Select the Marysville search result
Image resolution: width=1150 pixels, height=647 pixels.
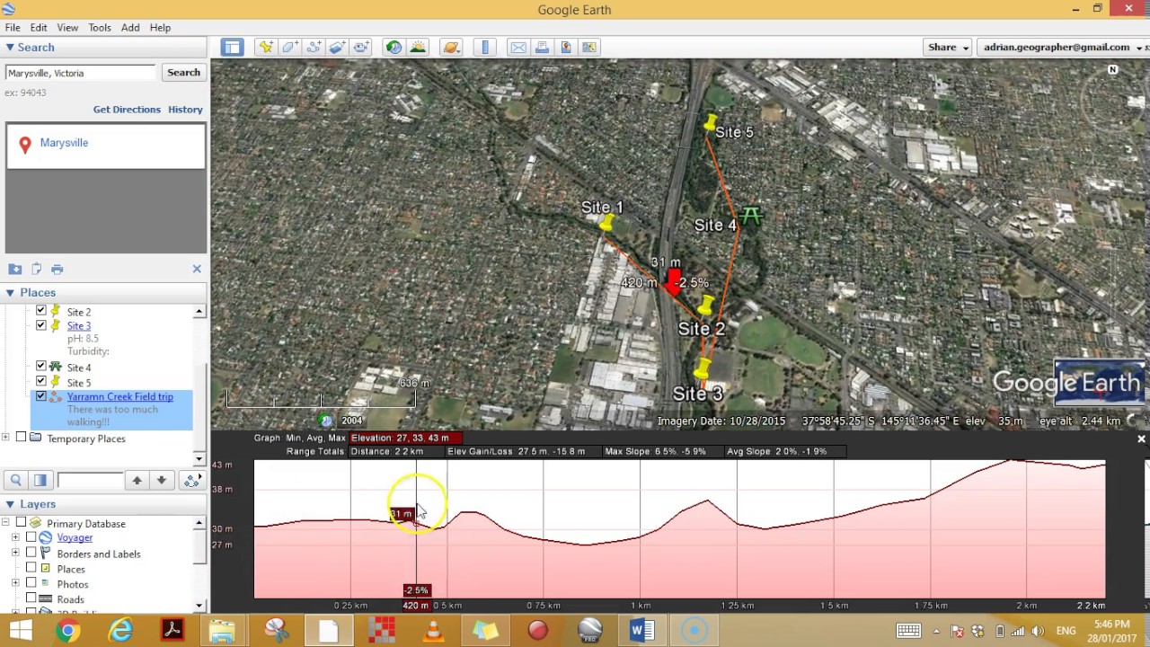click(64, 143)
